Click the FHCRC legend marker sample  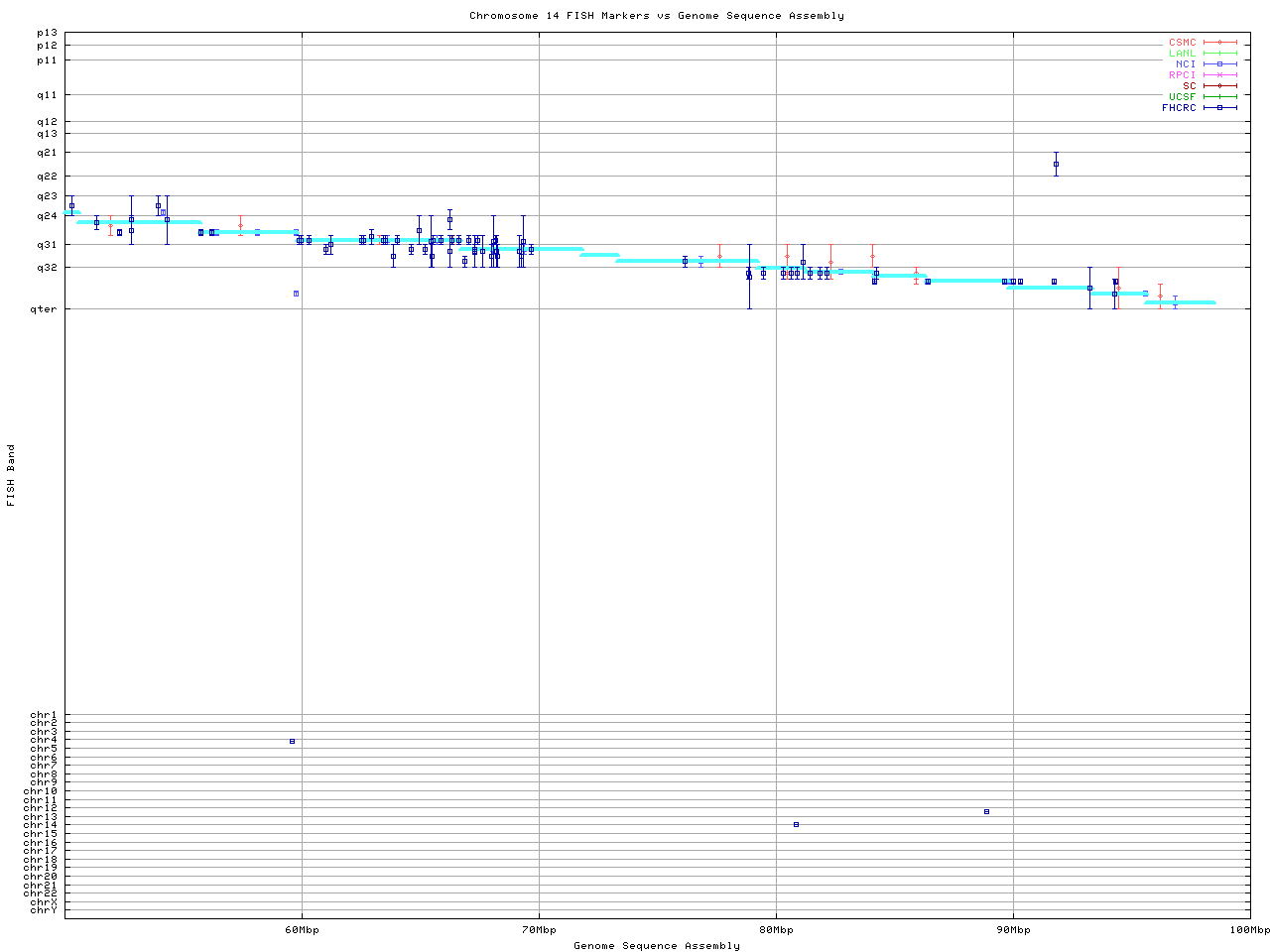point(1219,107)
